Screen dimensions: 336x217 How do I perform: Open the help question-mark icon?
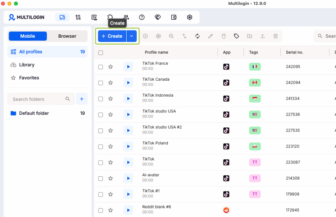(x=142, y=17)
